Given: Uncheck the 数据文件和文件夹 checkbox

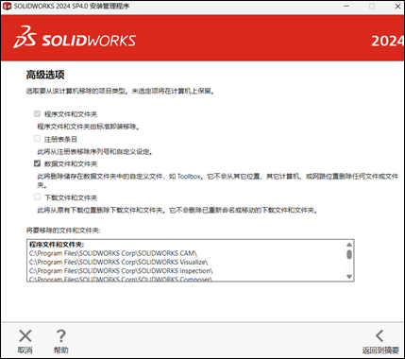Looking at the screenshot, I should click(37, 163).
